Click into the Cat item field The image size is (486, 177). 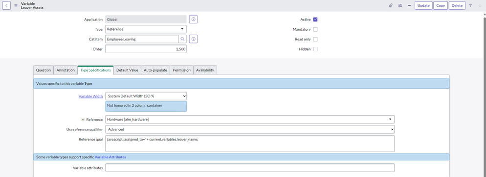click(142, 39)
